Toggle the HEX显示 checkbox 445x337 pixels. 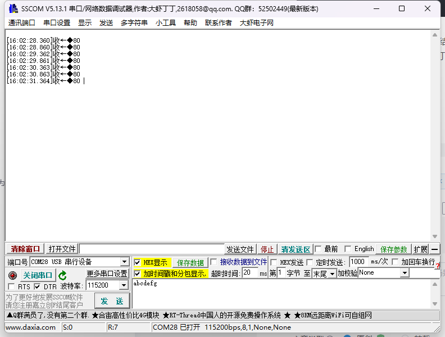point(137,262)
